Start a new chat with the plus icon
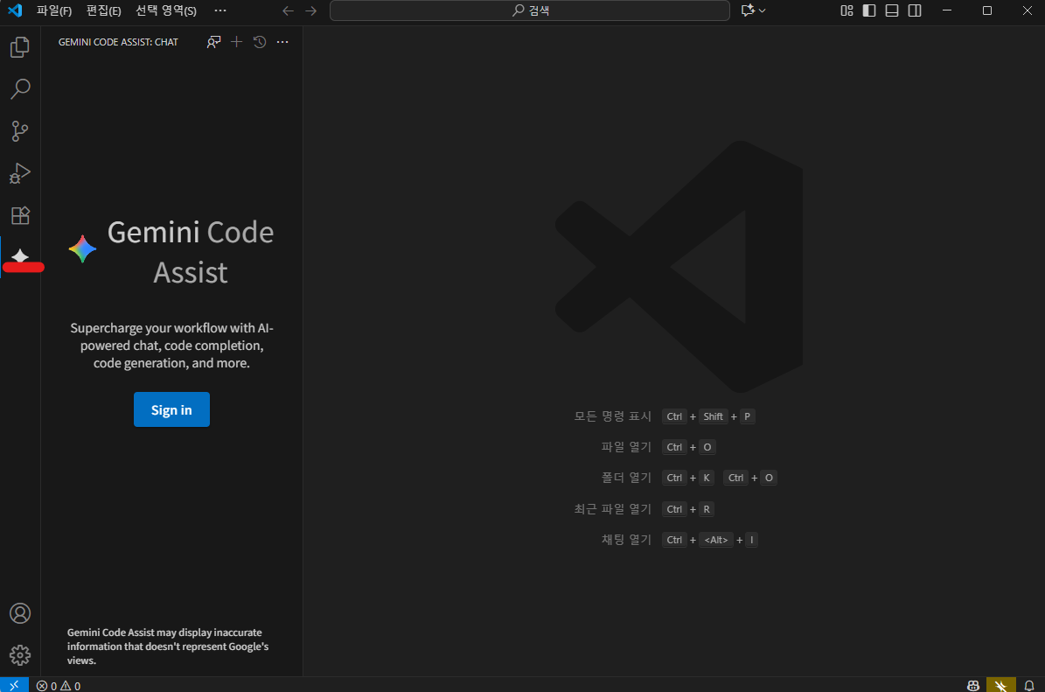 point(237,42)
